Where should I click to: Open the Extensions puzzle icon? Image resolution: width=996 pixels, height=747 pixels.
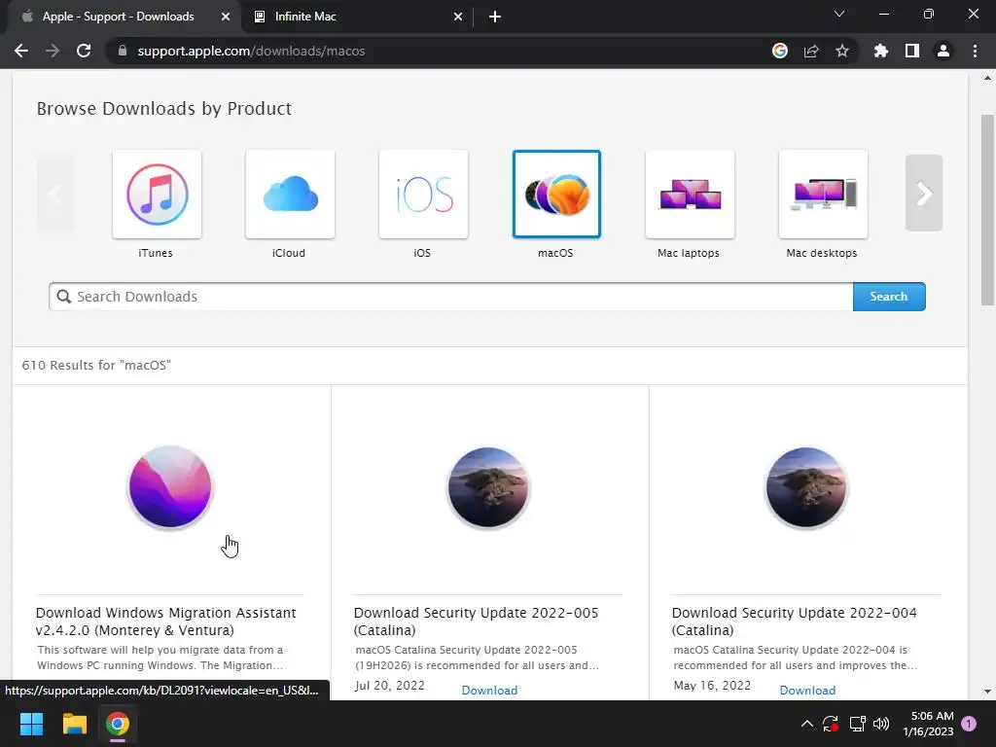pyautogui.click(x=881, y=51)
